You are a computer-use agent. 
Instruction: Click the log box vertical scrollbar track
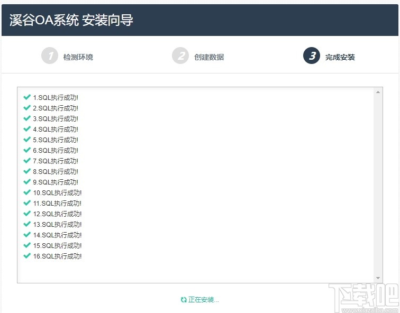(x=378, y=185)
